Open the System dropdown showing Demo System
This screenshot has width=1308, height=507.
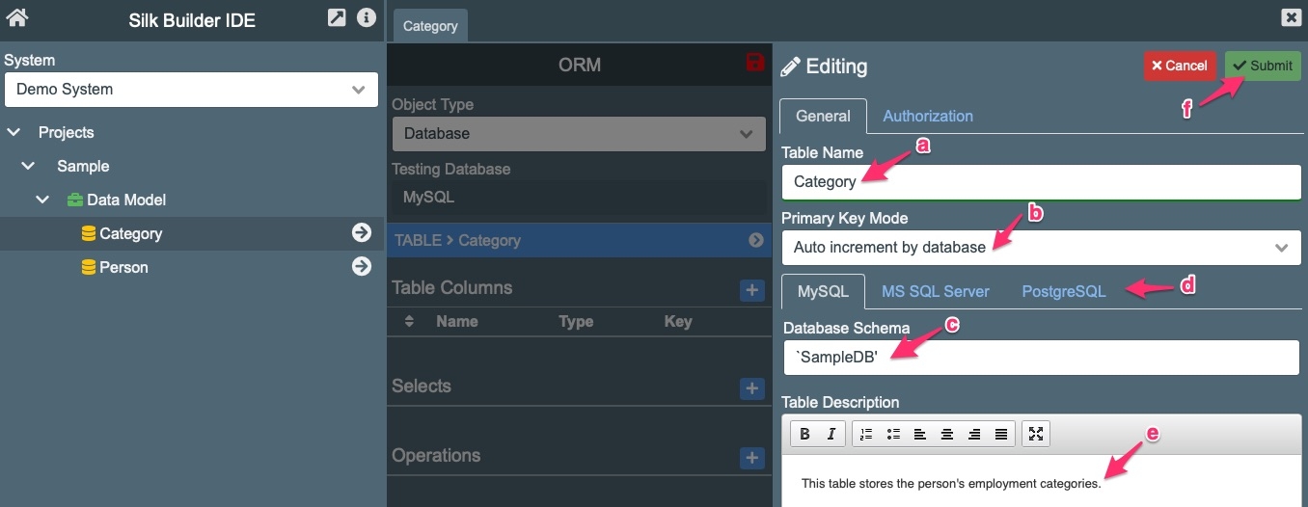click(191, 90)
